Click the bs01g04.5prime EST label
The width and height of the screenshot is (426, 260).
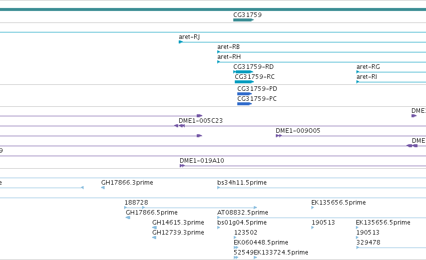tap(242, 223)
